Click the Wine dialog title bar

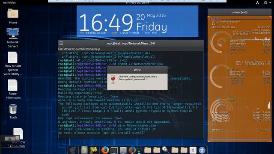(x=137, y=70)
